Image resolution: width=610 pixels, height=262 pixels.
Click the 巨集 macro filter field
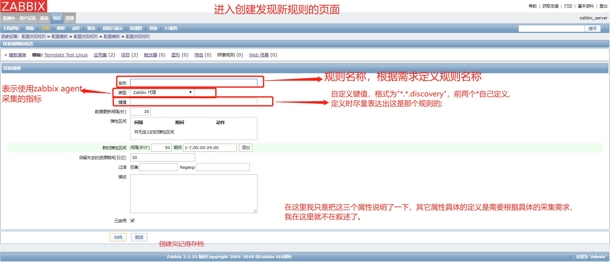tap(159, 167)
